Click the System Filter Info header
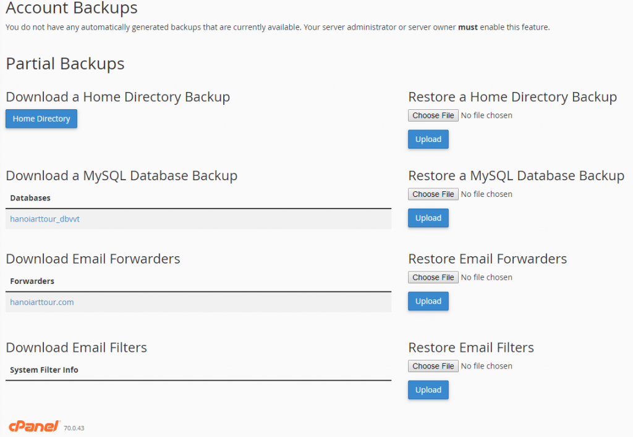 click(44, 370)
